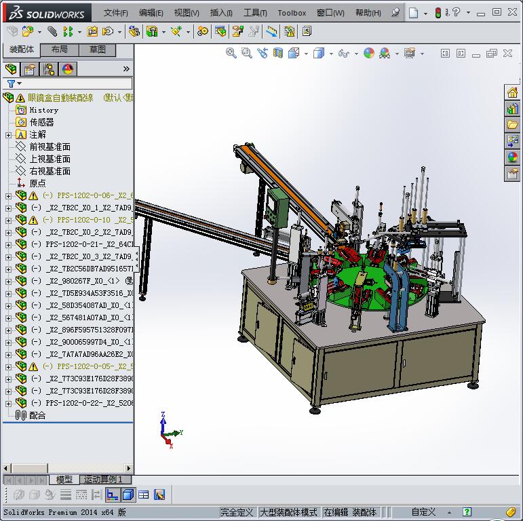Switch to the FeatureManager design tree tab

[x=11, y=69]
